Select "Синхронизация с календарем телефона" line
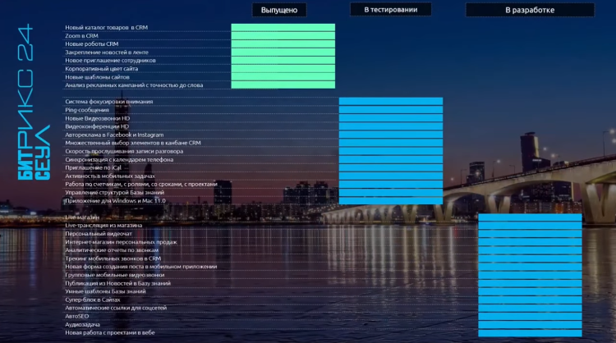 pyautogui.click(x=119, y=160)
